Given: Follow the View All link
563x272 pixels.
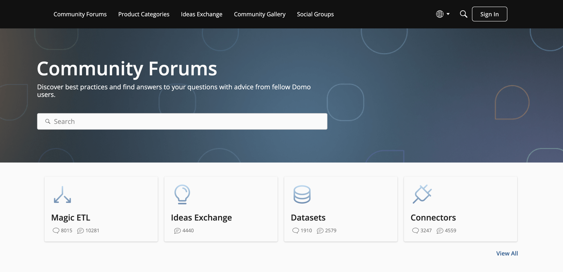Looking at the screenshot, I should pos(507,253).
